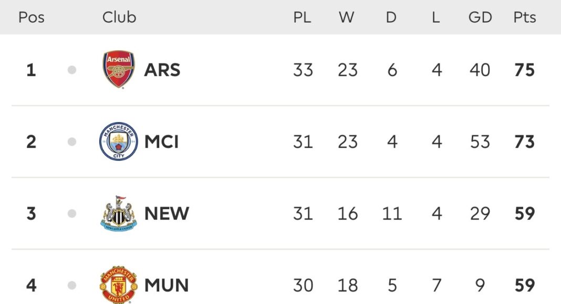Click the Newcastle United club crest
This screenshot has height=304, width=561.
point(119,213)
